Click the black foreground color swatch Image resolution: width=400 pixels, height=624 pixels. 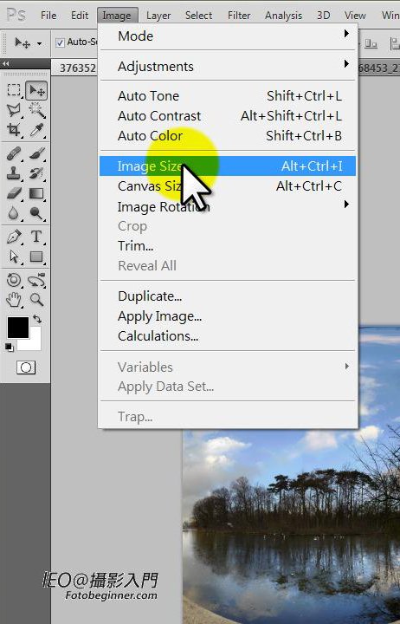click(18, 328)
